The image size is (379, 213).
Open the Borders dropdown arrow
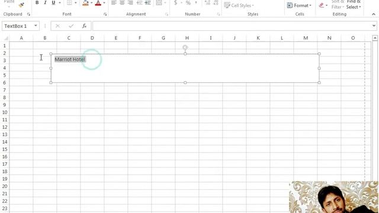coord(76,2)
